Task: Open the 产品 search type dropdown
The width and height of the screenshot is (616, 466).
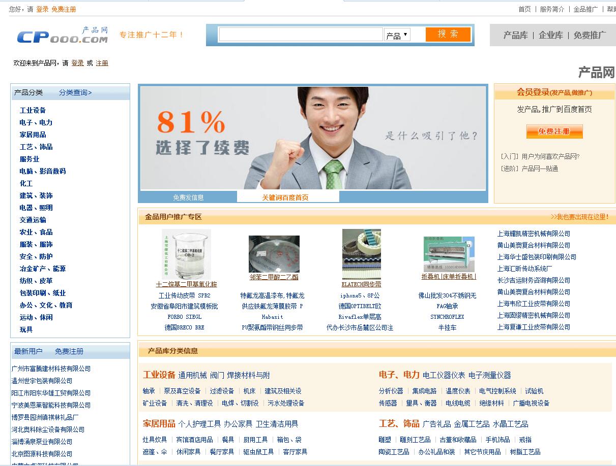Action: (397, 35)
